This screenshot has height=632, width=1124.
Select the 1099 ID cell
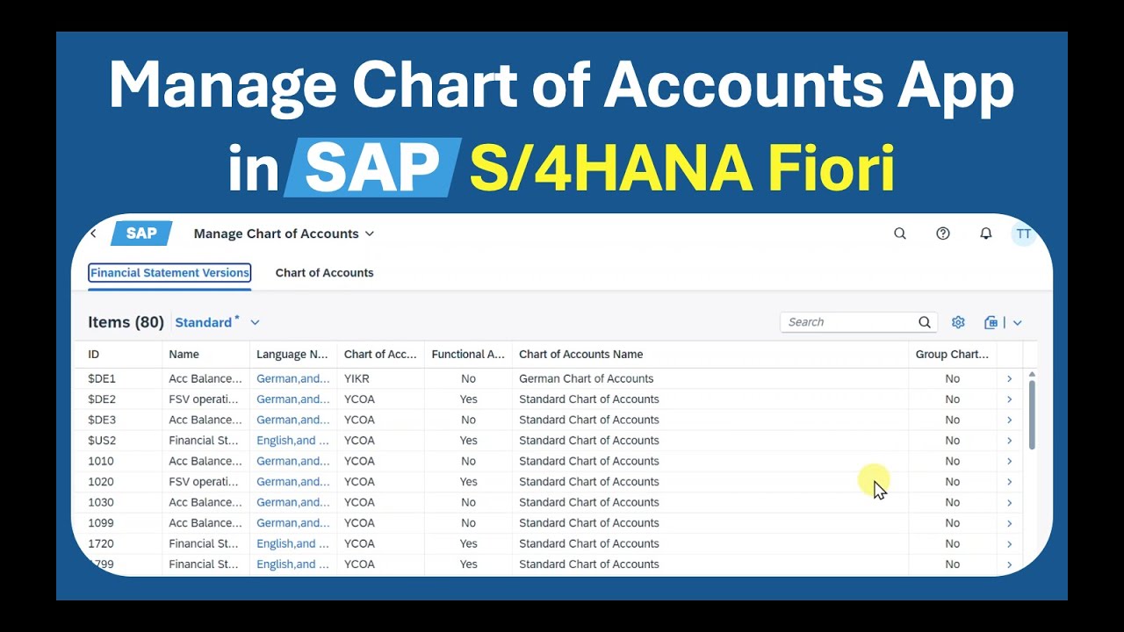[101, 523]
